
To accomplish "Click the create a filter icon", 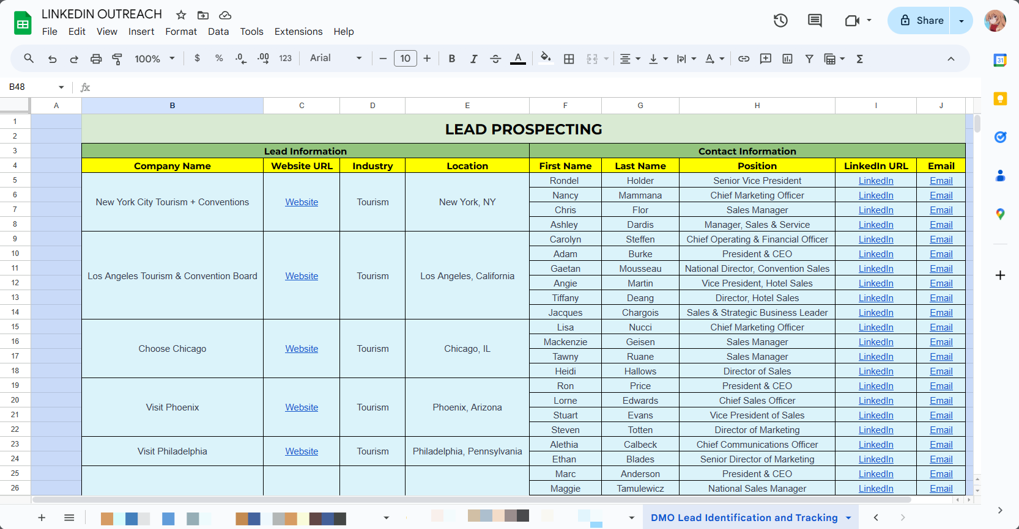I will pyautogui.click(x=809, y=59).
